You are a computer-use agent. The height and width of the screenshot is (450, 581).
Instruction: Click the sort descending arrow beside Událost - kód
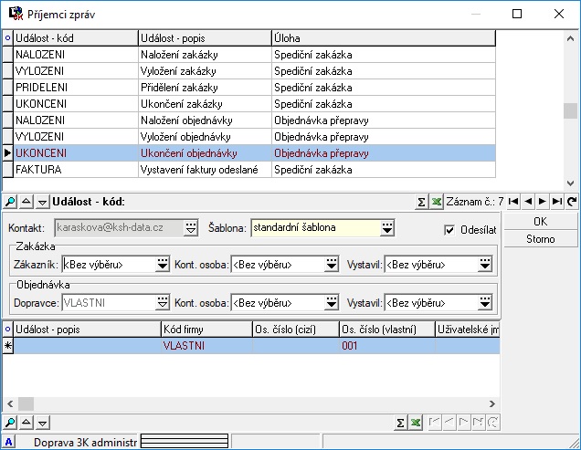point(43,202)
